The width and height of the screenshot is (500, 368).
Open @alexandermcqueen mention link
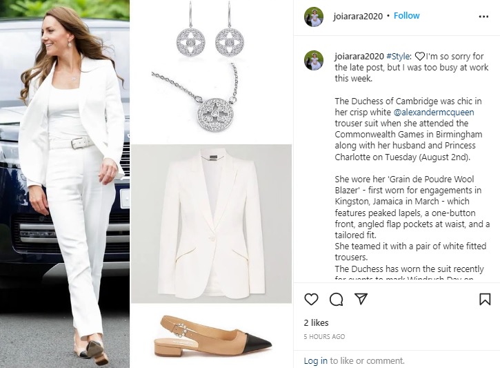(x=434, y=113)
